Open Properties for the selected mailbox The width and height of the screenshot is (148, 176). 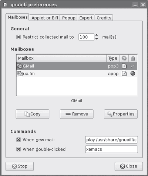click(x=121, y=114)
